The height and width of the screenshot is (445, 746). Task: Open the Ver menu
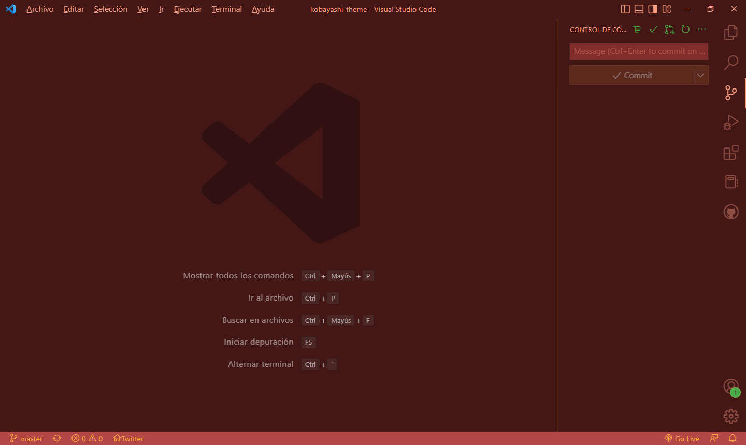click(x=143, y=9)
